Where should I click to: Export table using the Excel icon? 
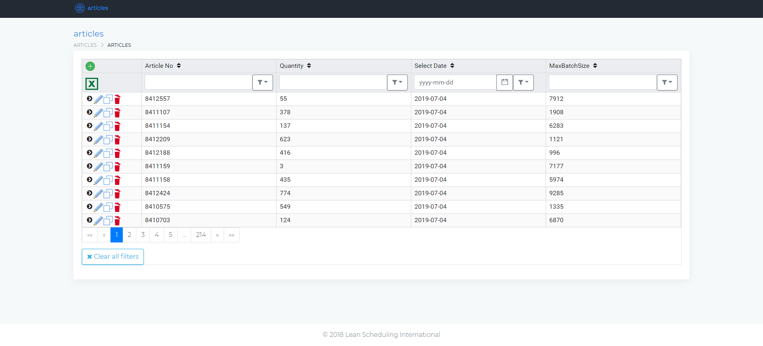tap(92, 84)
